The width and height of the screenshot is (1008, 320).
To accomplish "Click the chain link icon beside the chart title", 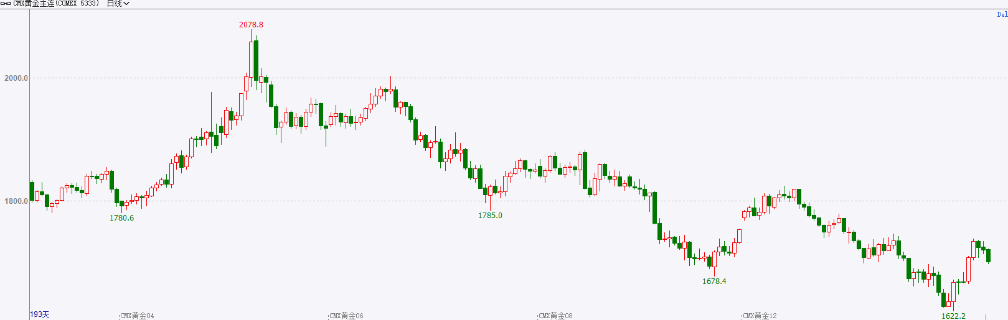I will coord(6,4).
